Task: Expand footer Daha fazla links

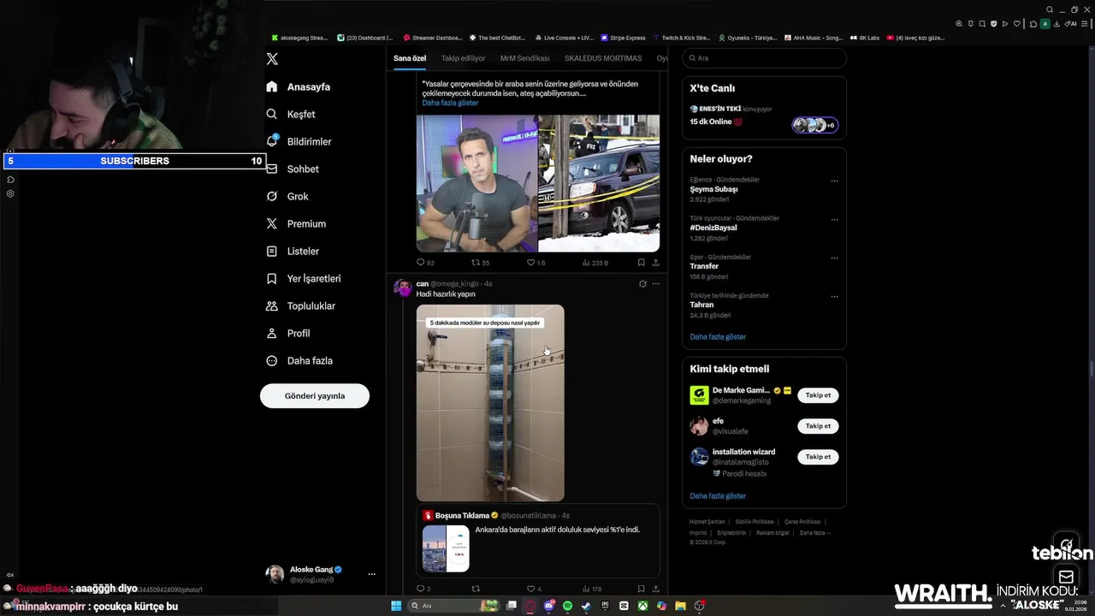Action: tap(814, 533)
